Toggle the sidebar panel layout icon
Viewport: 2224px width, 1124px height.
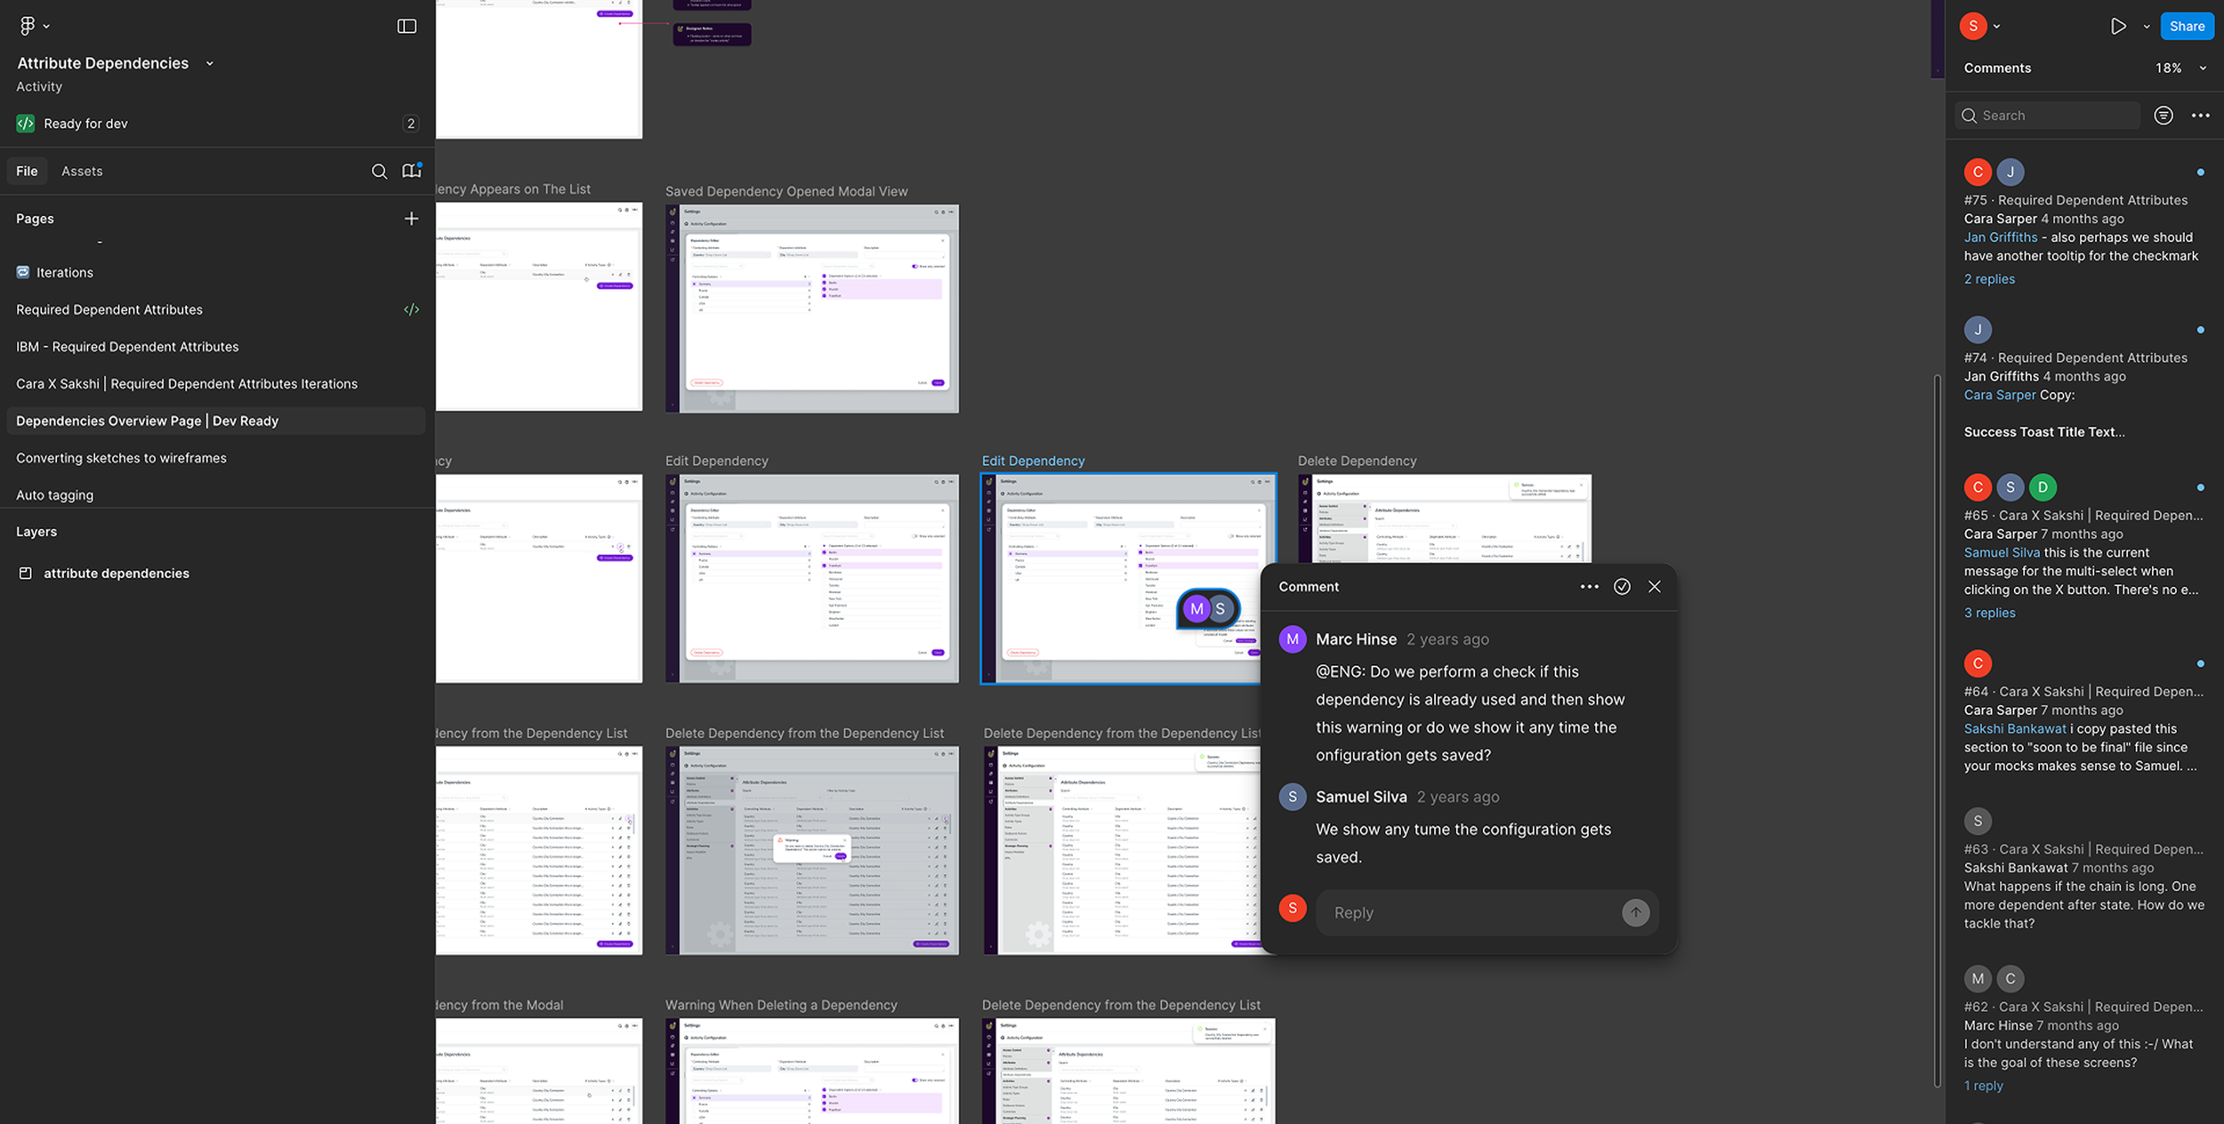pyautogui.click(x=407, y=26)
